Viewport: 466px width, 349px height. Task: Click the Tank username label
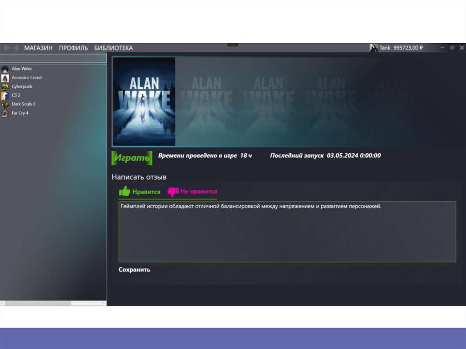coord(385,48)
